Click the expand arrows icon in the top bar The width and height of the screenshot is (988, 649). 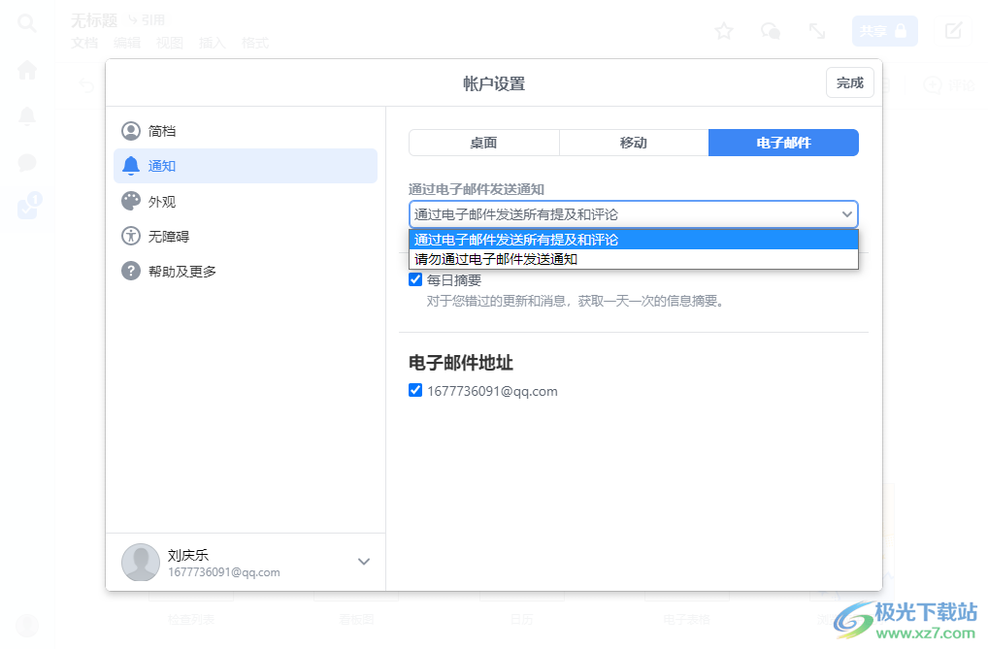(816, 31)
